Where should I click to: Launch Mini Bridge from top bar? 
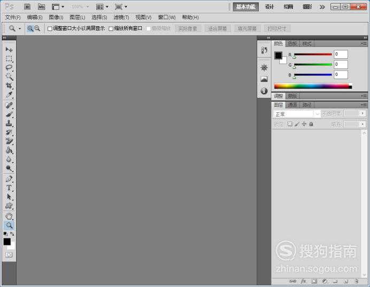[42, 7]
